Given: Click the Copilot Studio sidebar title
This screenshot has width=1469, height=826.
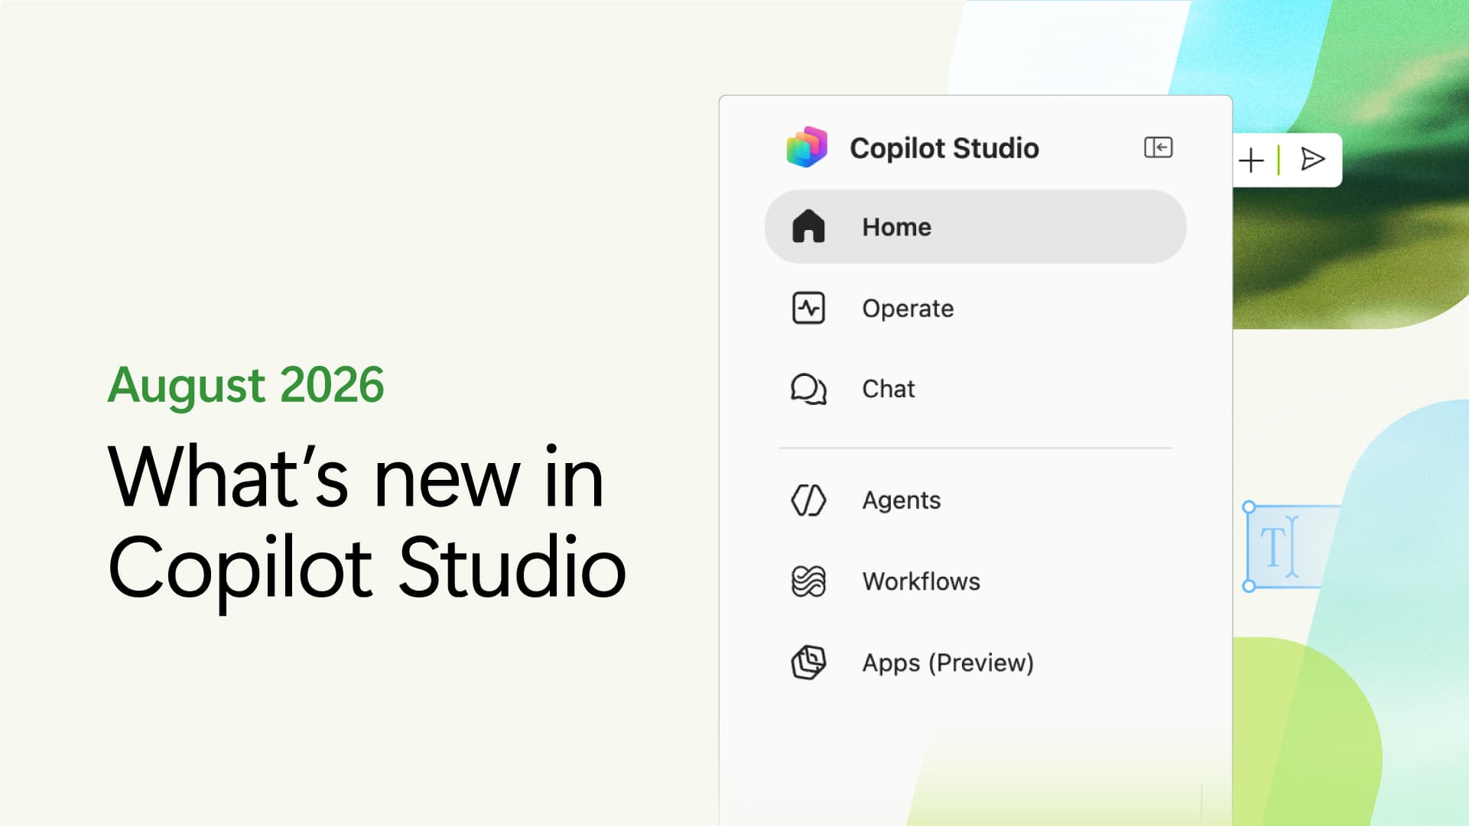Looking at the screenshot, I should tap(944, 147).
